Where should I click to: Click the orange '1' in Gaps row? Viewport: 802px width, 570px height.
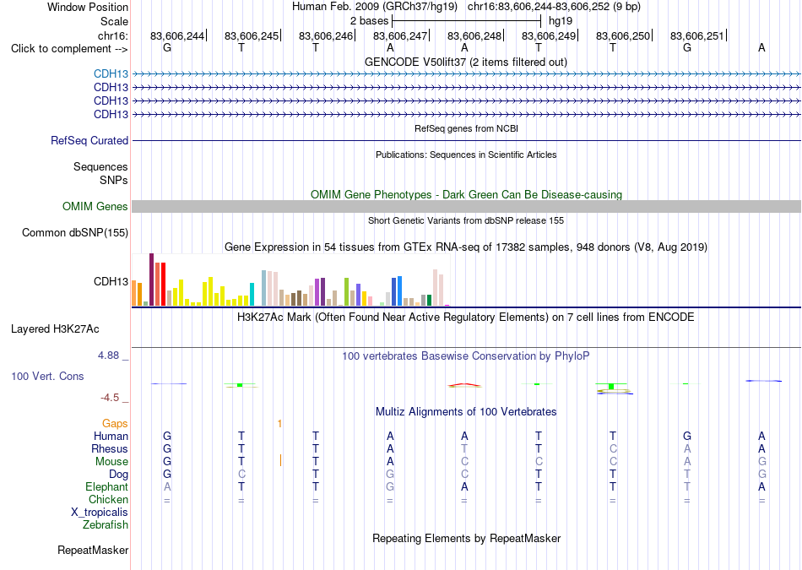(x=279, y=424)
